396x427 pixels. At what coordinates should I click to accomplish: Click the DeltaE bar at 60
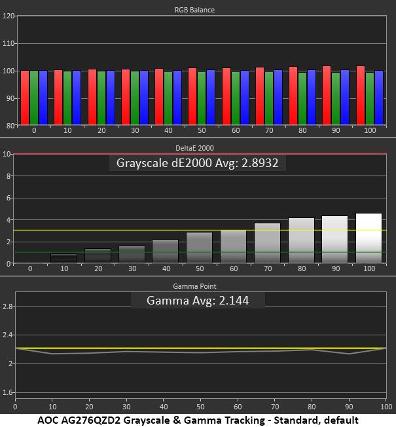tap(233, 246)
